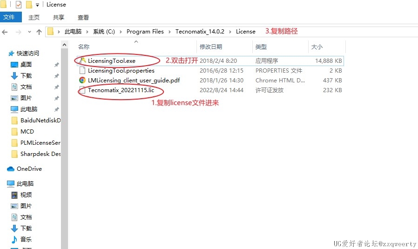Click the pin icon beside 下载
This screenshot has height=249, width=418.
[x=56, y=76]
